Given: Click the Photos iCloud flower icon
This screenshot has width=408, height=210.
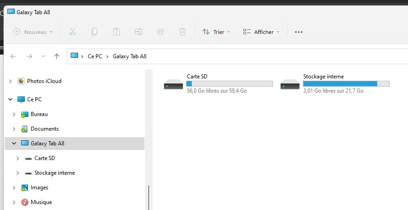Looking at the screenshot, I should pyautogui.click(x=21, y=81).
